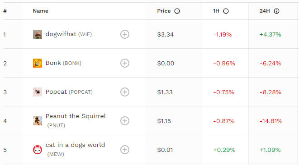Screen dimensions: 299x165
Task: Open the dogwifhat coin logo thumbnail
Action: pos(38,34)
